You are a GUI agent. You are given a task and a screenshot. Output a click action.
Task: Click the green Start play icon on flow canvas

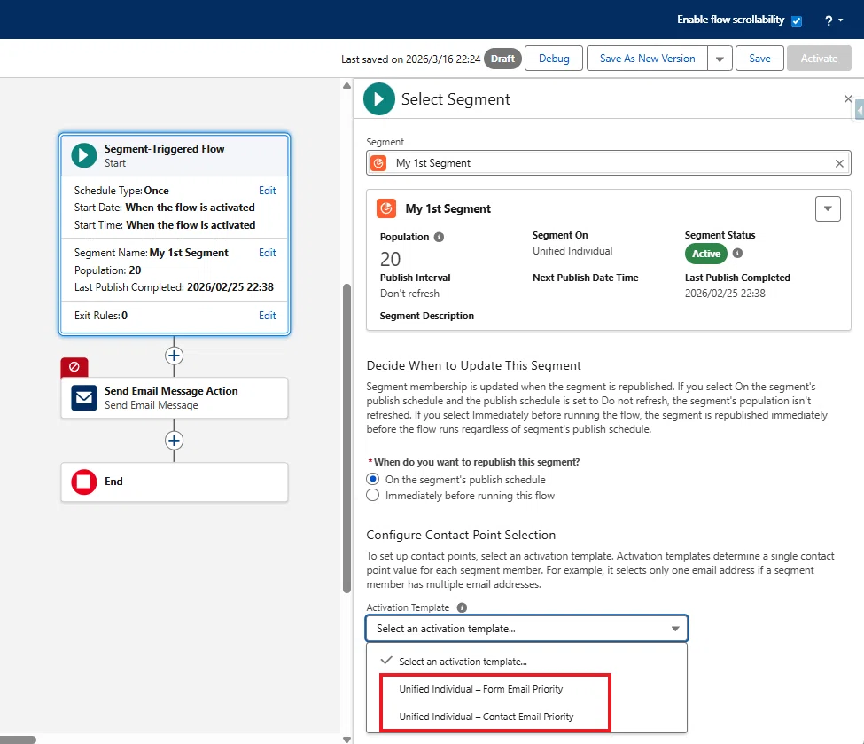84,155
